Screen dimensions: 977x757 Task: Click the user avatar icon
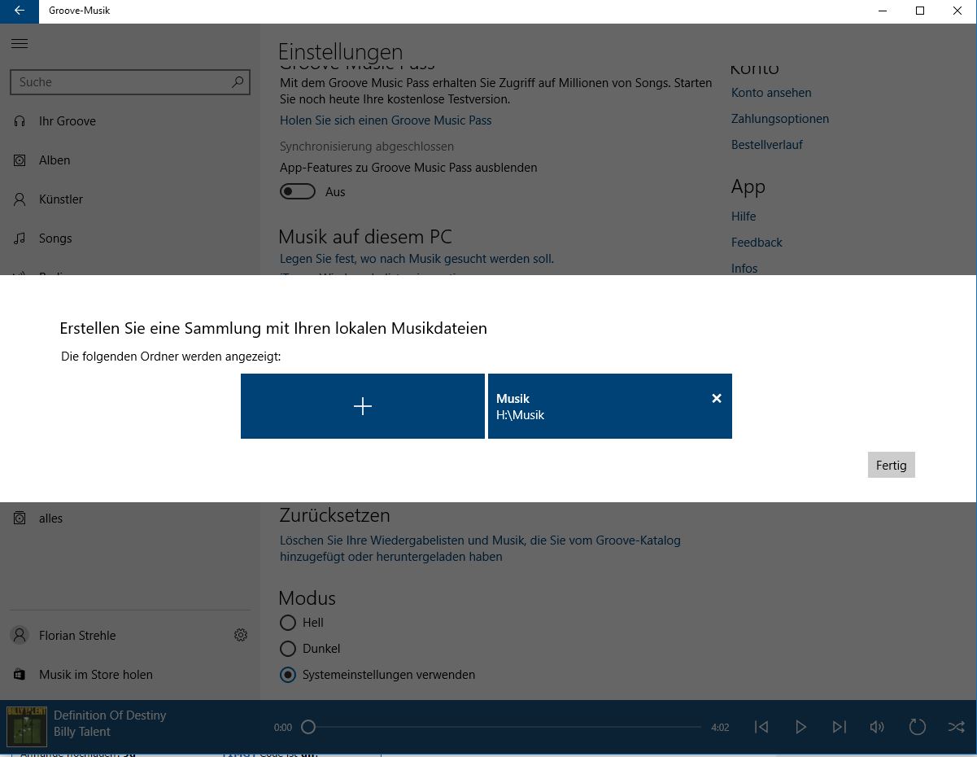[20, 635]
